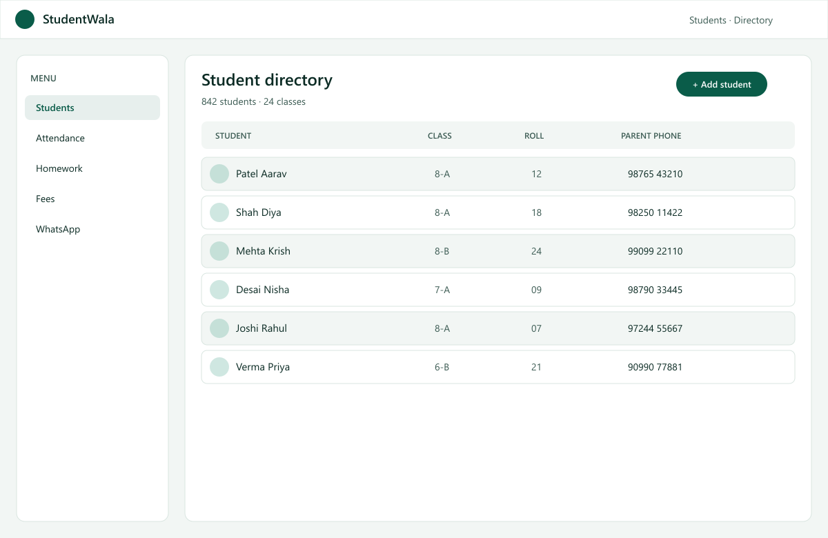Image resolution: width=828 pixels, height=538 pixels.
Task: Click the STUDENT column header
Action: tap(233, 136)
